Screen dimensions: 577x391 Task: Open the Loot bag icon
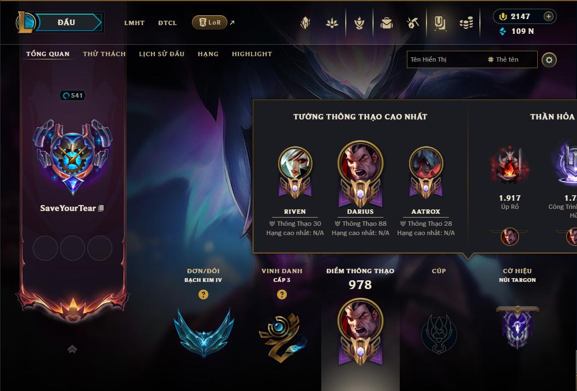coord(386,23)
